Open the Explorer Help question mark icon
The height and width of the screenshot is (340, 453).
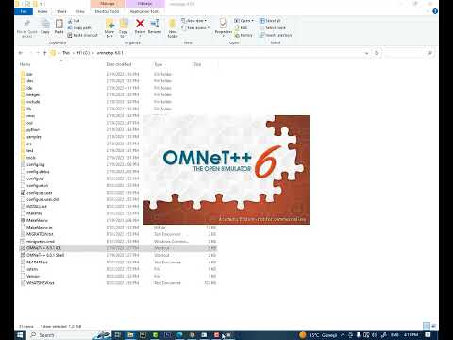(435, 11)
